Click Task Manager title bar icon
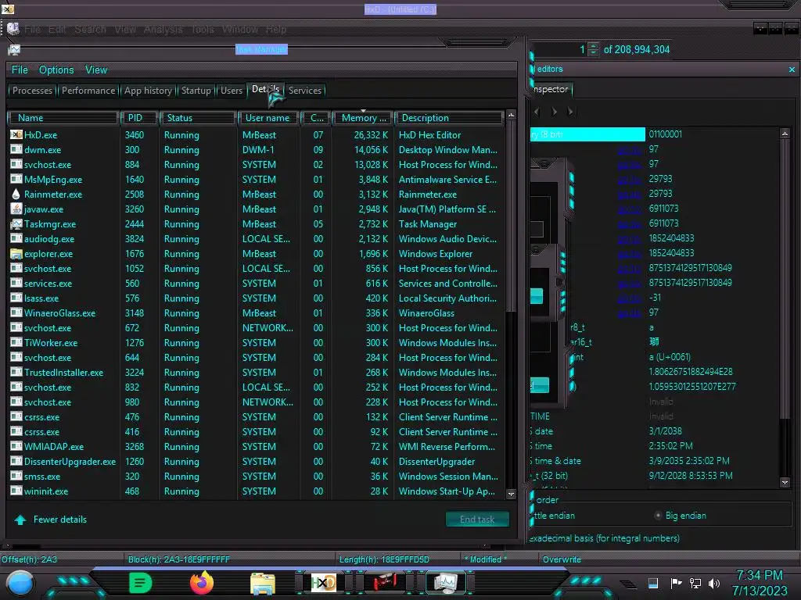This screenshot has width=801, height=600. [14, 49]
